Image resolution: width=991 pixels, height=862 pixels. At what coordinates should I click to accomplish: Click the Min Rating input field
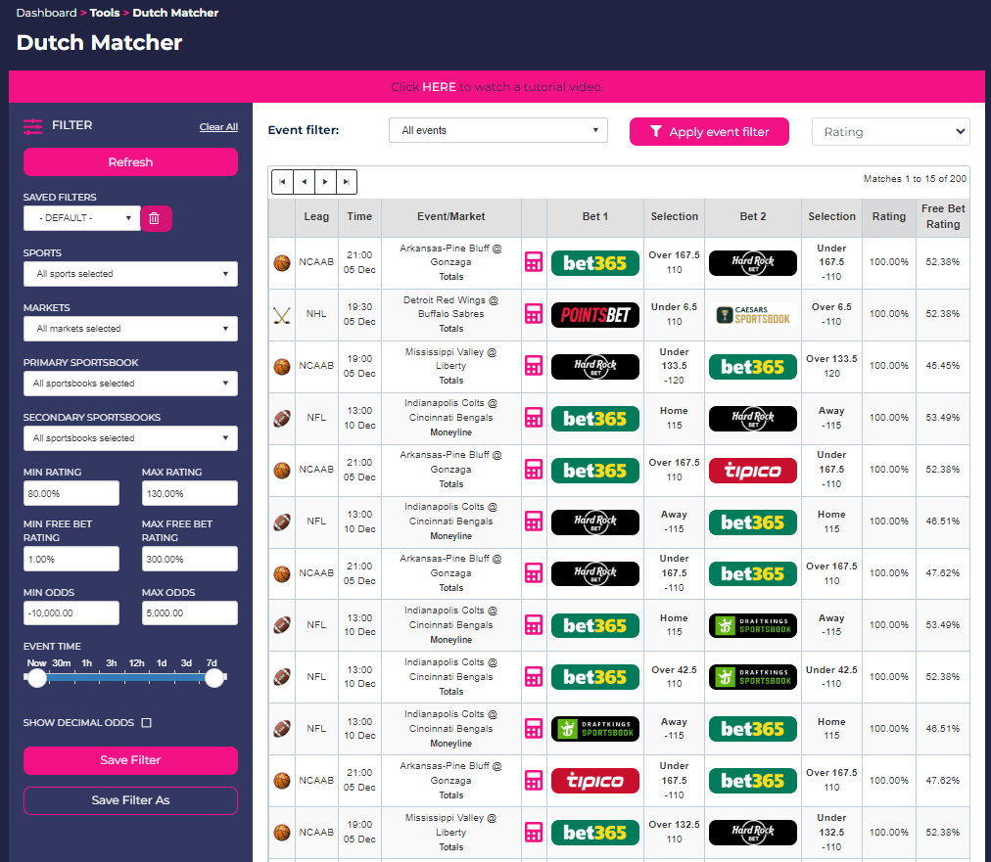(71, 493)
